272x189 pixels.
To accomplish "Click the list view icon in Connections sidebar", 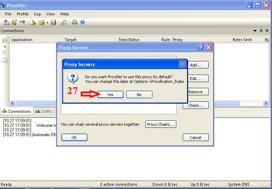I will (5, 40).
